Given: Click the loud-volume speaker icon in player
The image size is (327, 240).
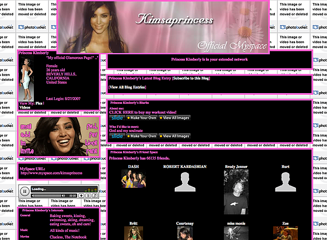Looking at the screenshot, I should point(63,195).
